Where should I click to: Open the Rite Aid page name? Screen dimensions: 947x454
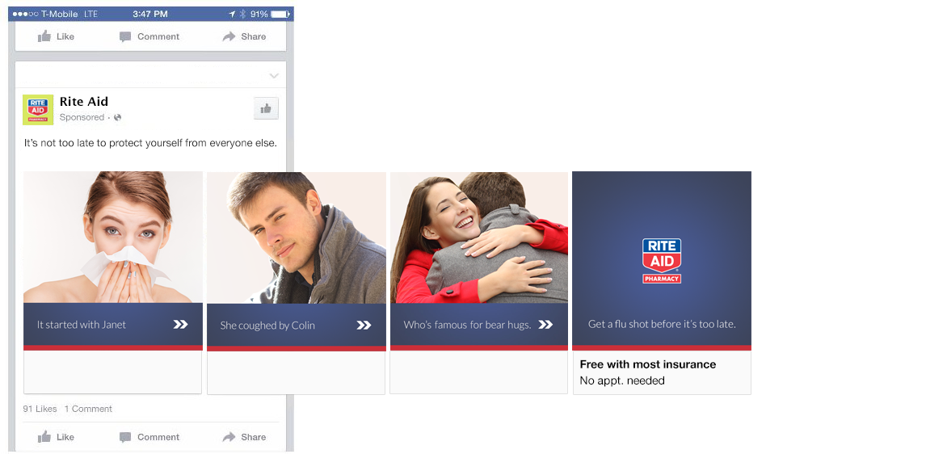coord(84,102)
